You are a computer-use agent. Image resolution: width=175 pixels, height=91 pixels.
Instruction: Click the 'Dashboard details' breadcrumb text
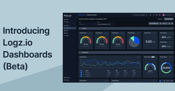(92, 15)
